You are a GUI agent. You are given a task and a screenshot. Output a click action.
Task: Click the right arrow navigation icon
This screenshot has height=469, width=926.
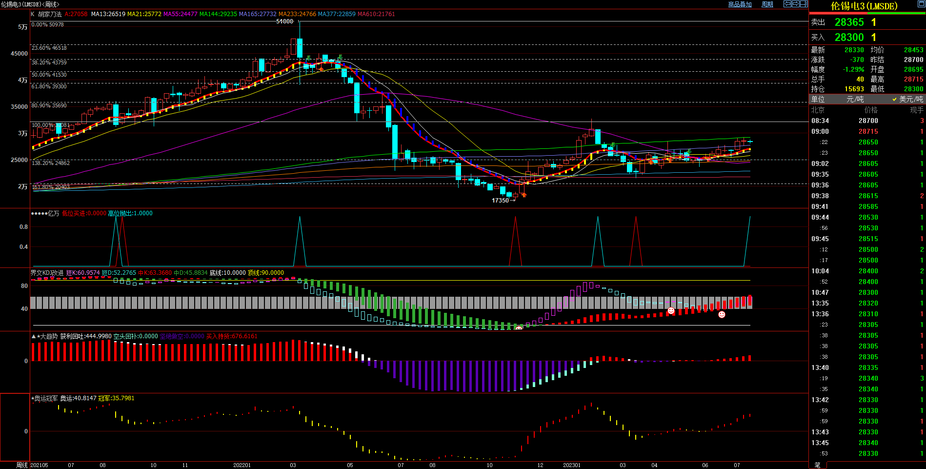click(795, 4)
